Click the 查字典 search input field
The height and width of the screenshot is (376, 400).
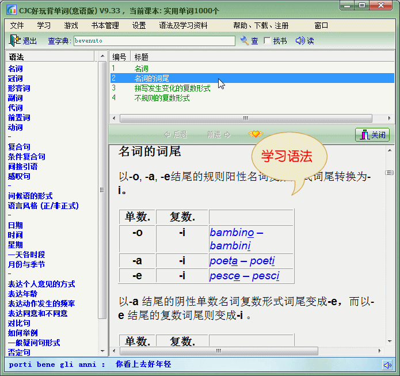pos(154,41)
